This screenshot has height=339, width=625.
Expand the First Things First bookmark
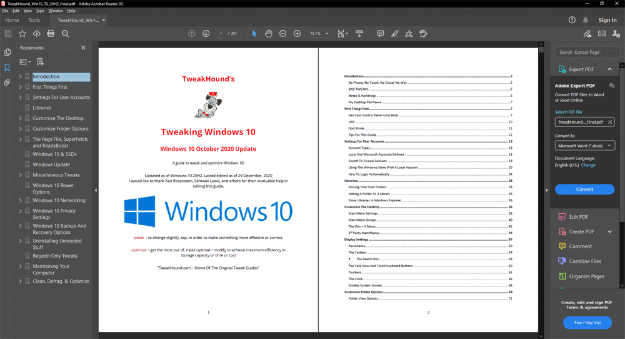coord(21,87)
